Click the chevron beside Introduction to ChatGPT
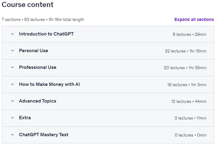 pyautogui.click(x=12, y=34)
